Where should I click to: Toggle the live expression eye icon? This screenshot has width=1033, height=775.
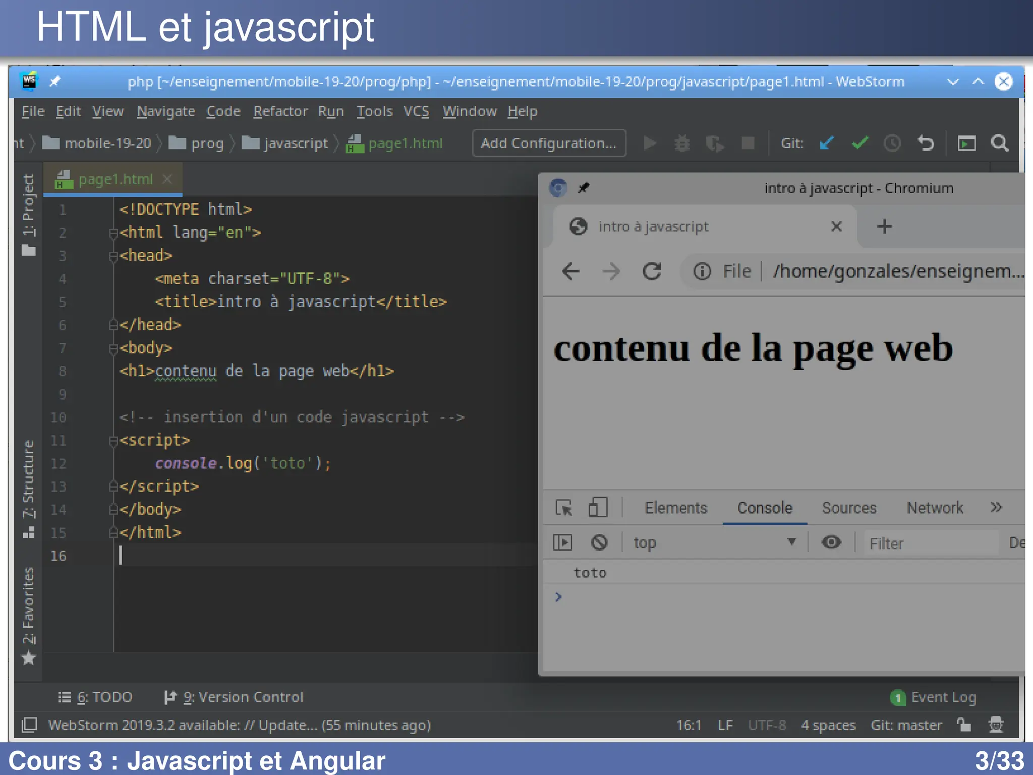tap(831, 542)
